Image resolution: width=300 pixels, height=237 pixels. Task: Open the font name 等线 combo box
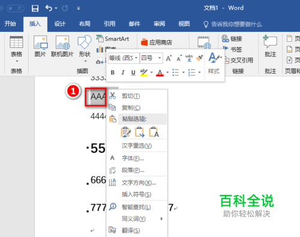point(124,58)
